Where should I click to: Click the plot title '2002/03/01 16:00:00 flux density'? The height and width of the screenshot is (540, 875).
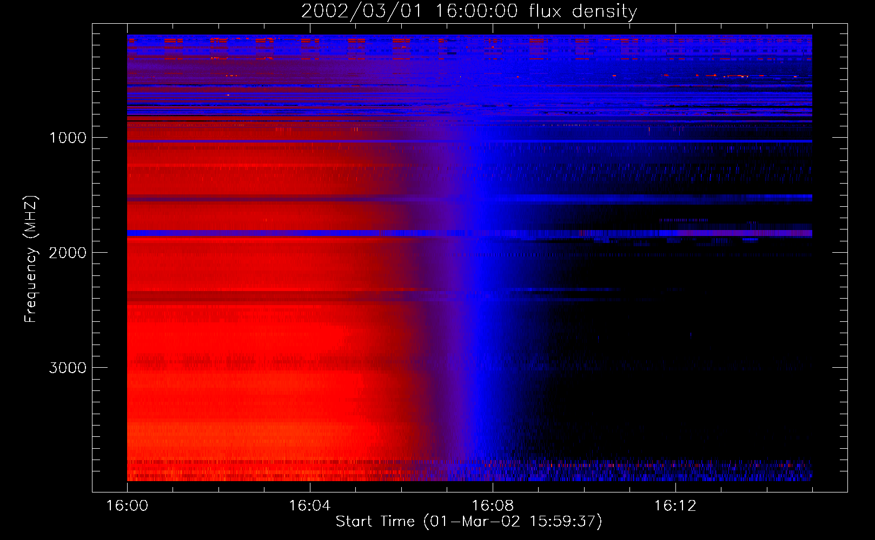(x=469, y=11)
